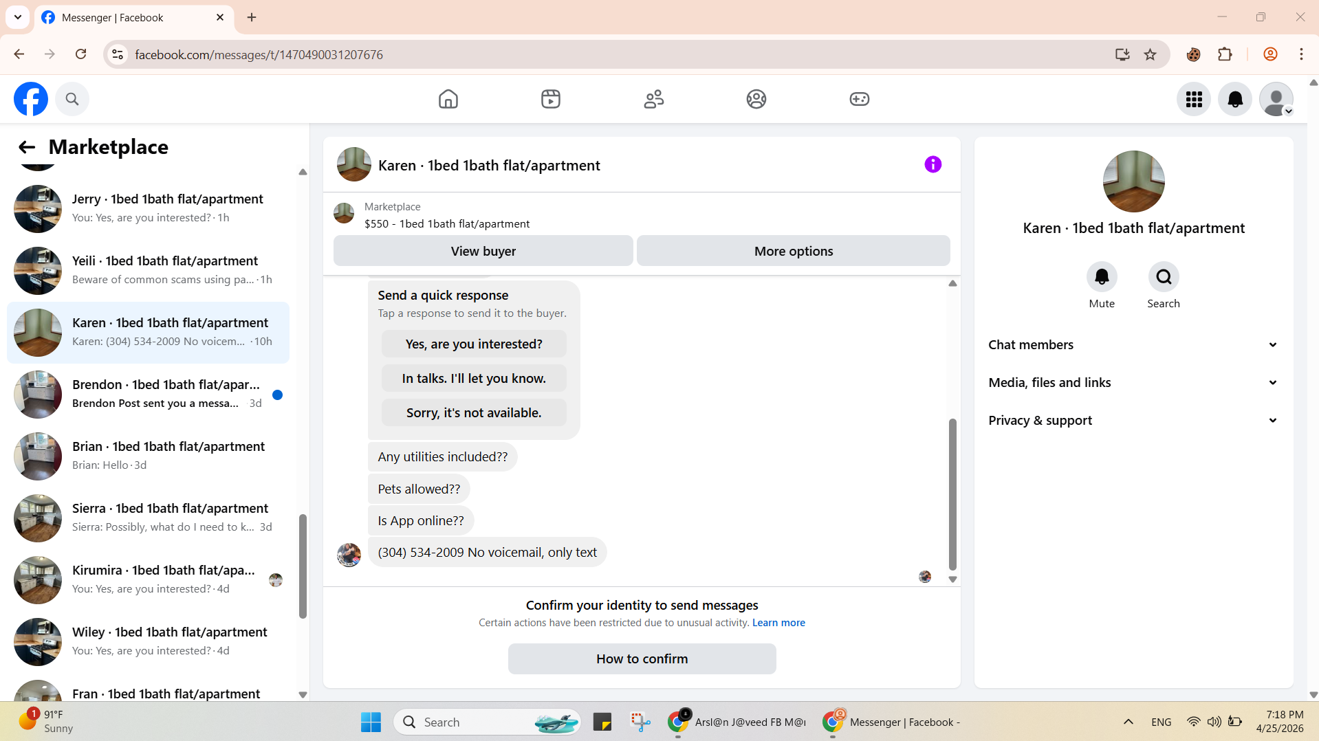This screenshot has width=1319, height=741.
Task: Open the Video reels icon
Action: click(551, 99)
